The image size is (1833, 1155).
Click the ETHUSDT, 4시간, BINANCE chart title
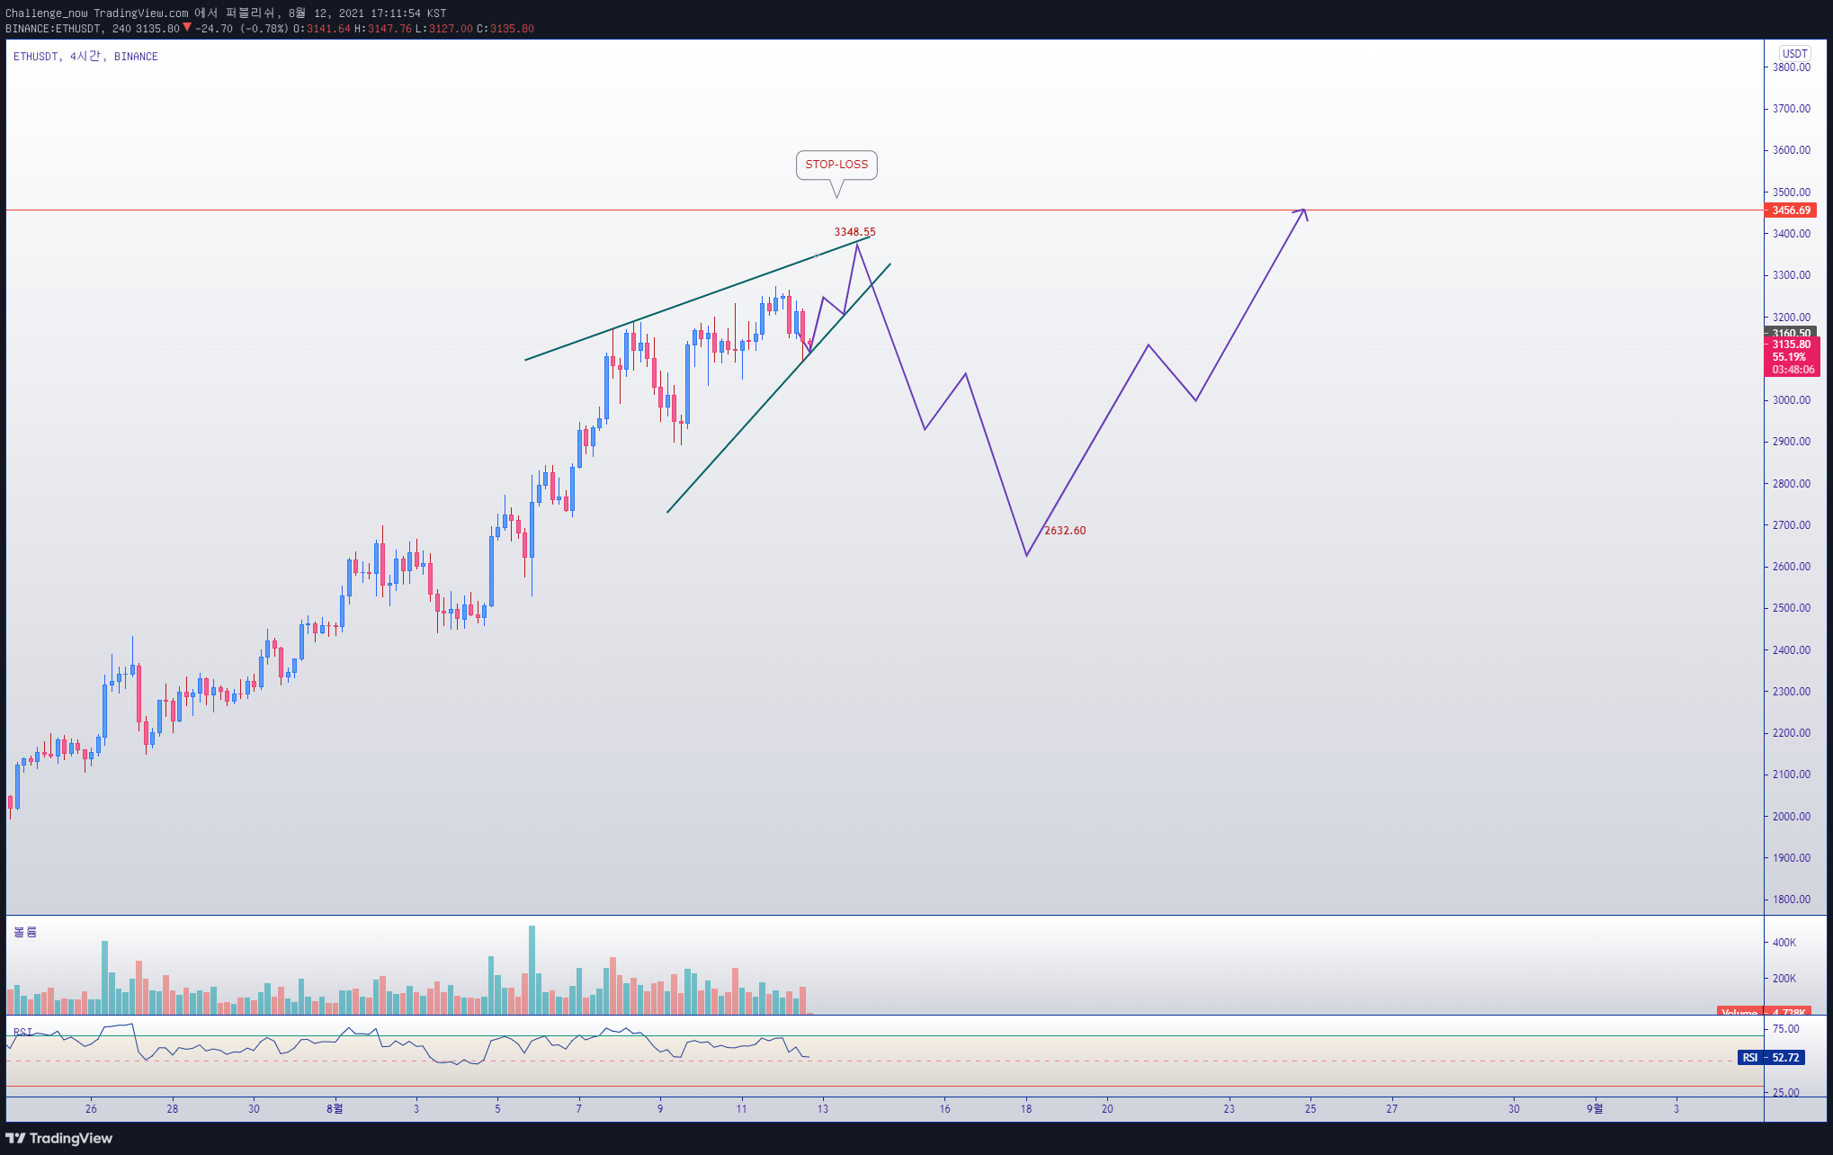point(85,57)
